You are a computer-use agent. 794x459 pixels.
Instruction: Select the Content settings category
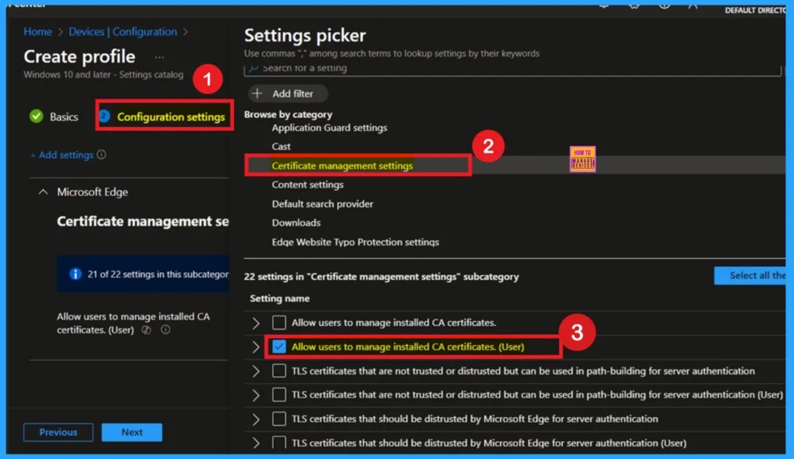307,185
